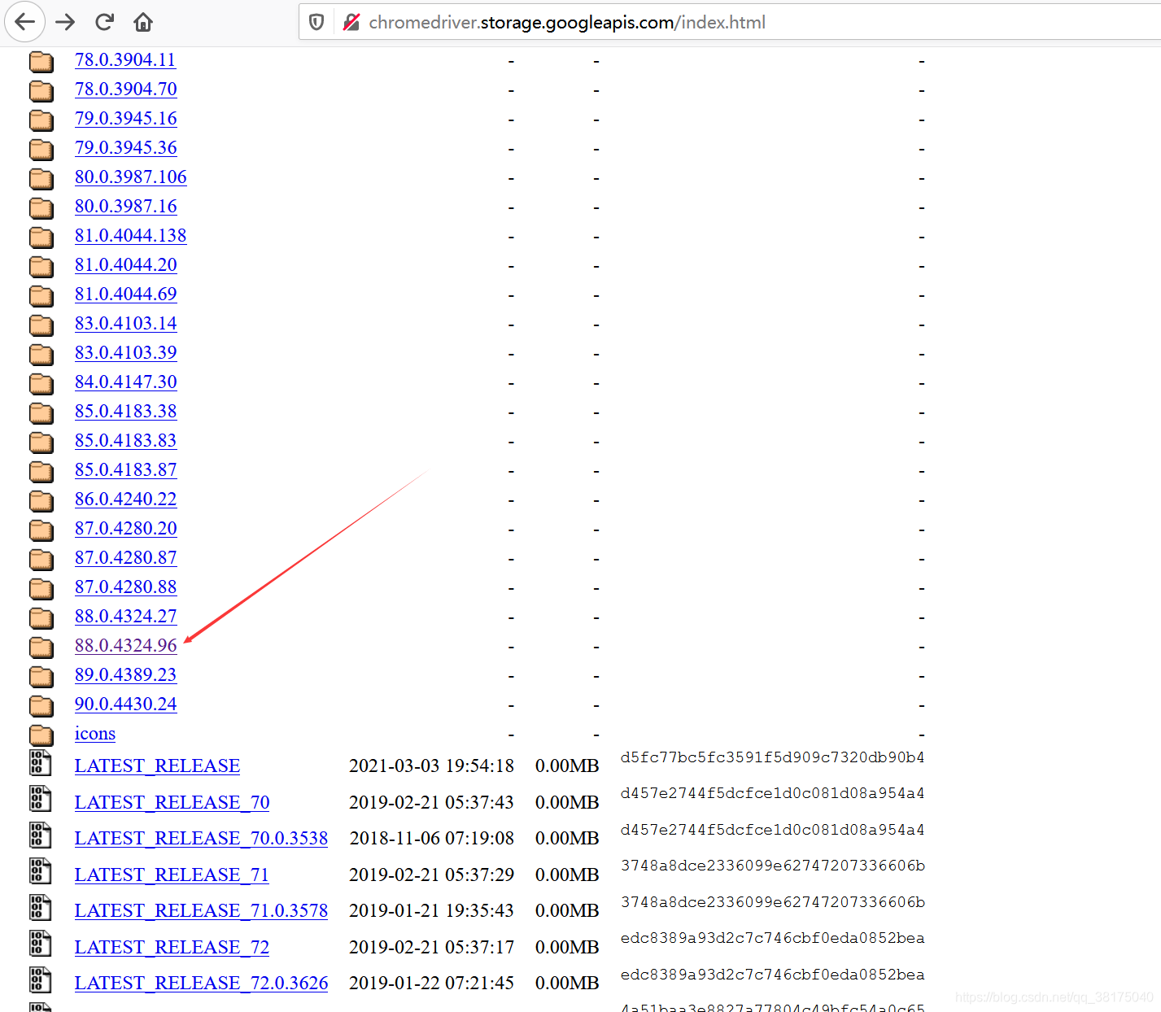The height and width of the screenshot is (1012, 1161).
Task: Click file icon beside LATEST_RELEASE_71
Action: coord(41,871)
